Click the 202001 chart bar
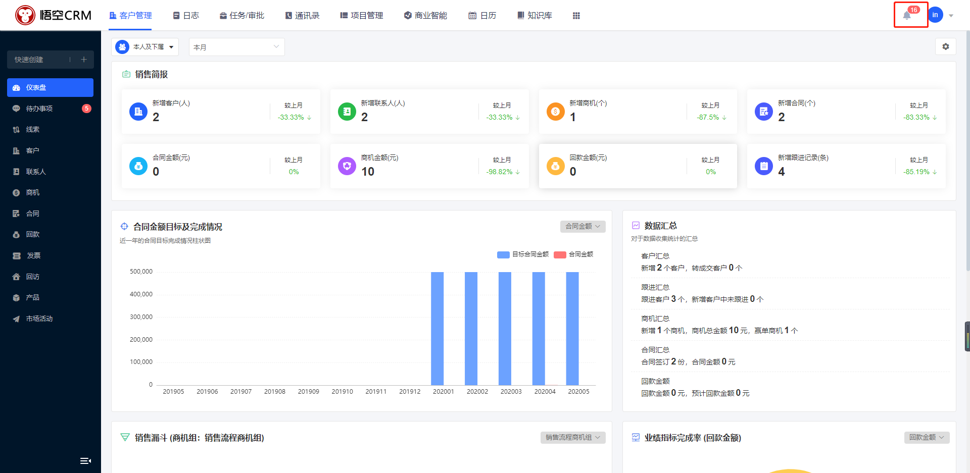The height and width of the screenshot is (473, 970). [x=438, y=329]
